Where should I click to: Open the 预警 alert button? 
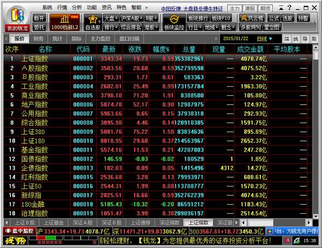click(303, 18)
